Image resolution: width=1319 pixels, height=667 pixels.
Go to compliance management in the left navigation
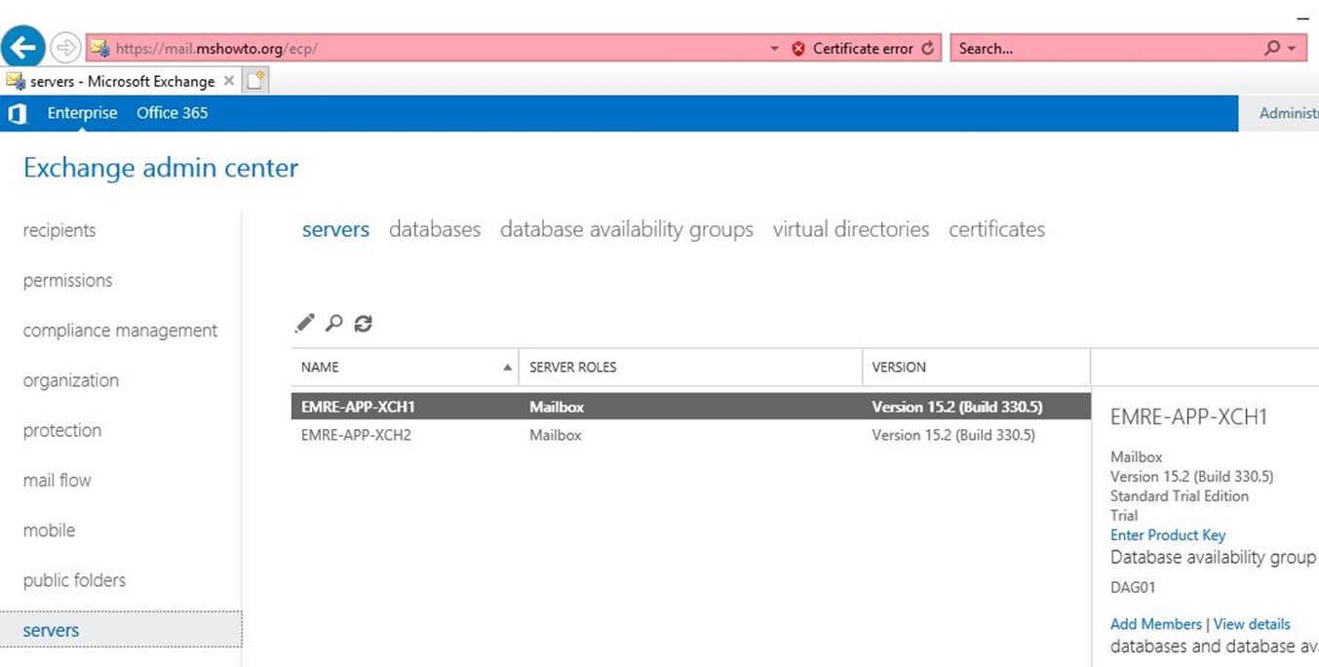tap(120, 331)
